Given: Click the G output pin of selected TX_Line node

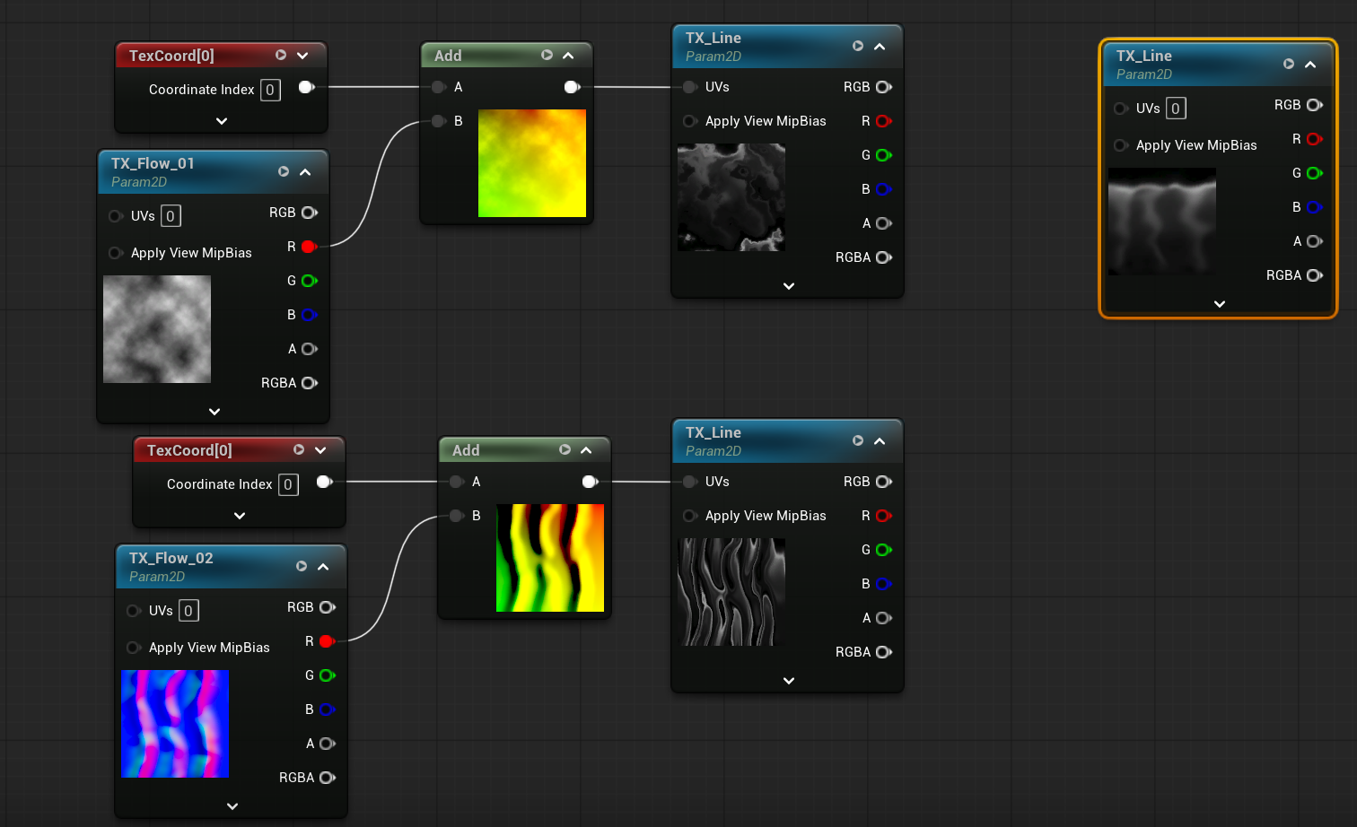Looking at the screenshot, I should 1315,173.
